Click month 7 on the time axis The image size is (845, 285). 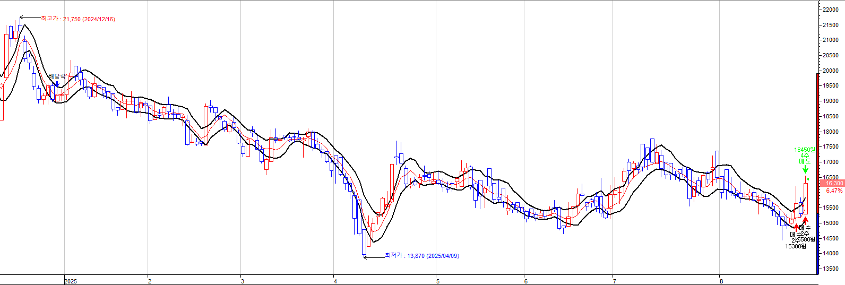tap(614, 281)
